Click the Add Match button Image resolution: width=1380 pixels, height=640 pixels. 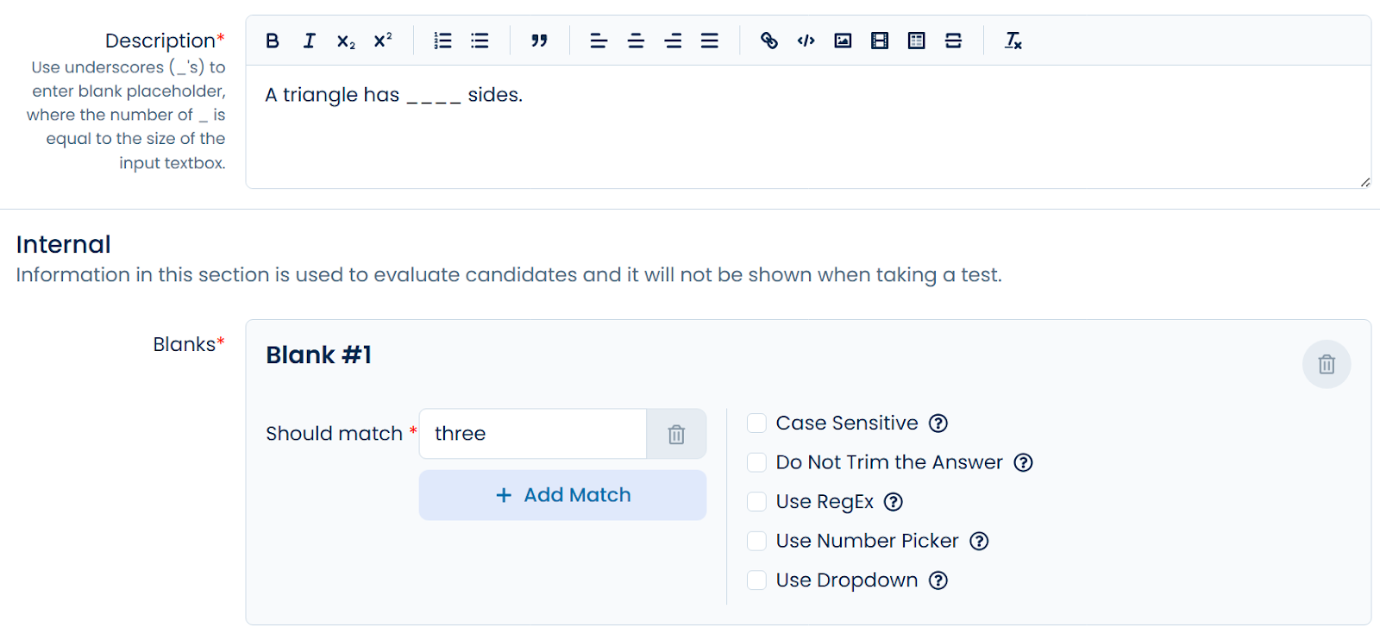click(x=562, y=495)
